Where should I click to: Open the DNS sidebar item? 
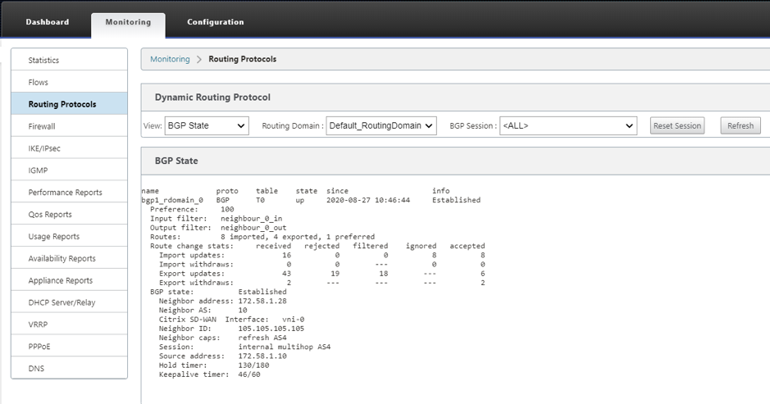pyautogui.click(x=69, y=368)
